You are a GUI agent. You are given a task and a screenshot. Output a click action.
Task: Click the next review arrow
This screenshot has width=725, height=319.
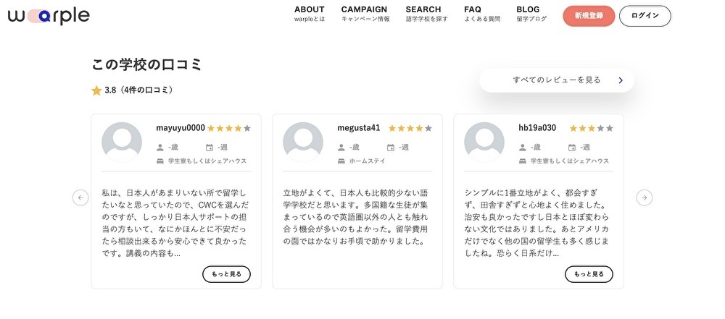644,197
